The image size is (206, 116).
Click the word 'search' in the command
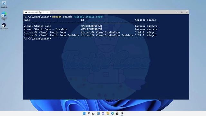[x=67, y=17]
